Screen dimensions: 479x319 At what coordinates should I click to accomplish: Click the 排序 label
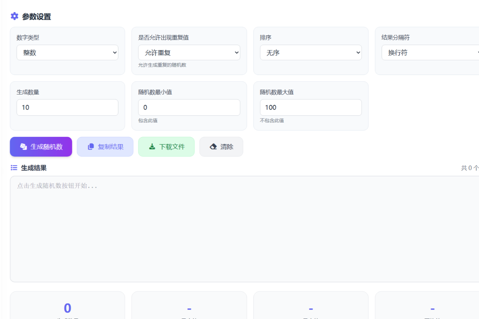266,38
